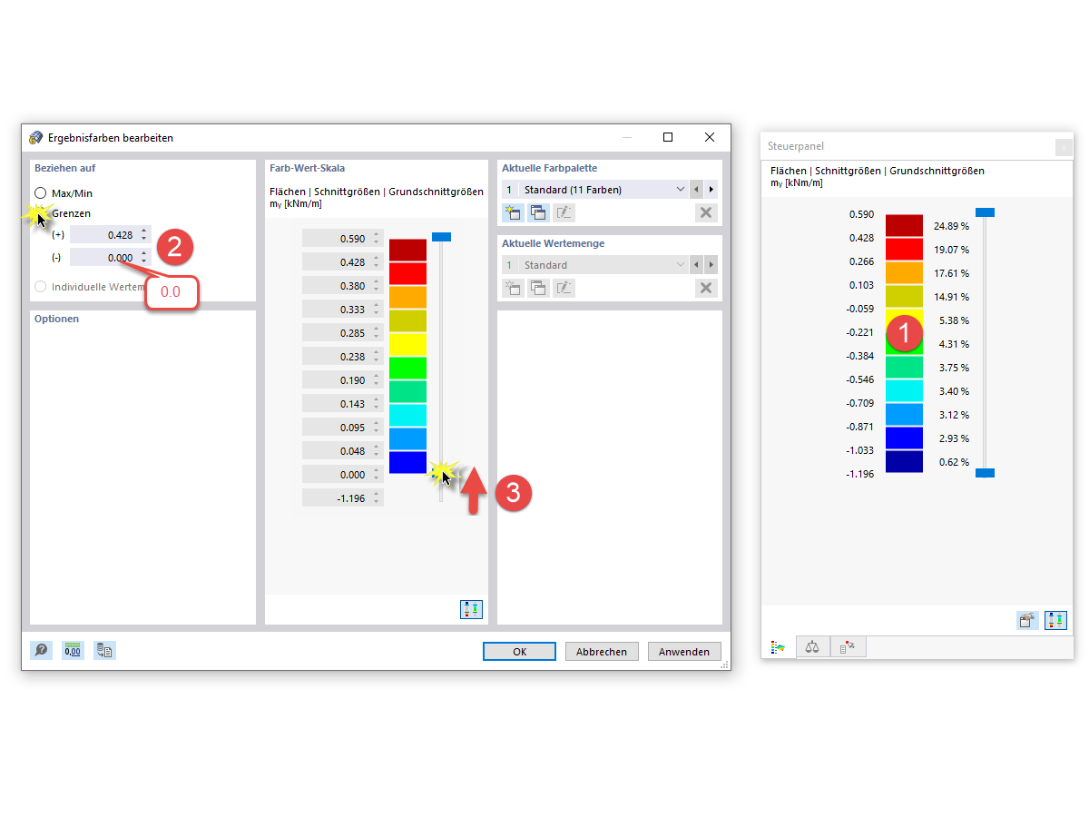The width and height of the screenshot is (1089, 817).
Task: Select the Max/Min radio button
Action: pyautogui.click(x=38, y=192)
